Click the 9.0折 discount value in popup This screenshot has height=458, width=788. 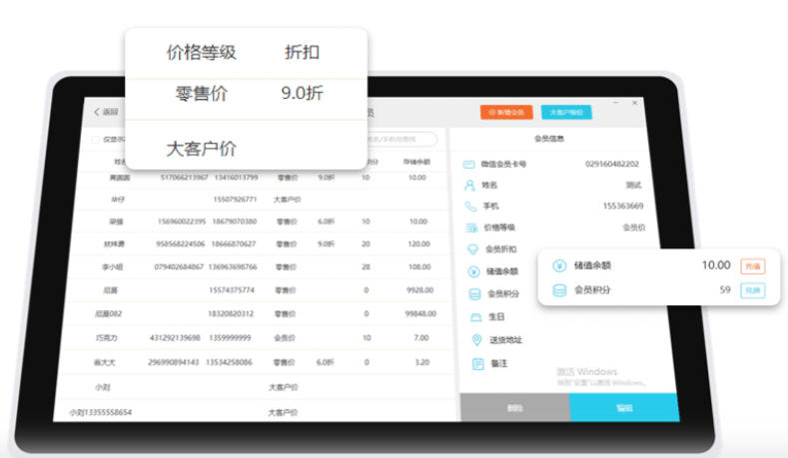coord(302,93)
